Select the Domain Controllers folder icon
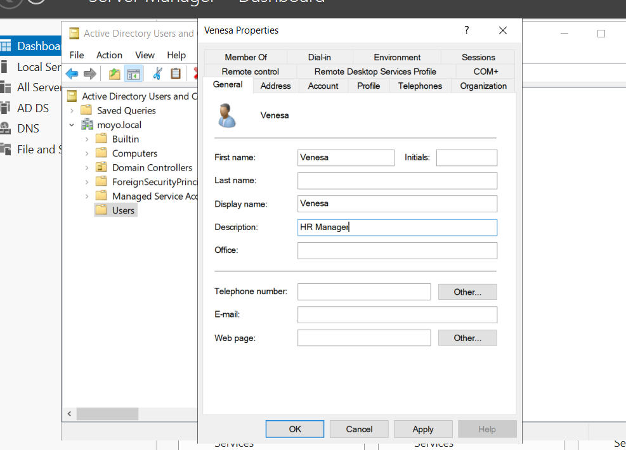This screenshot has width=626, height=450. (101, 168)
